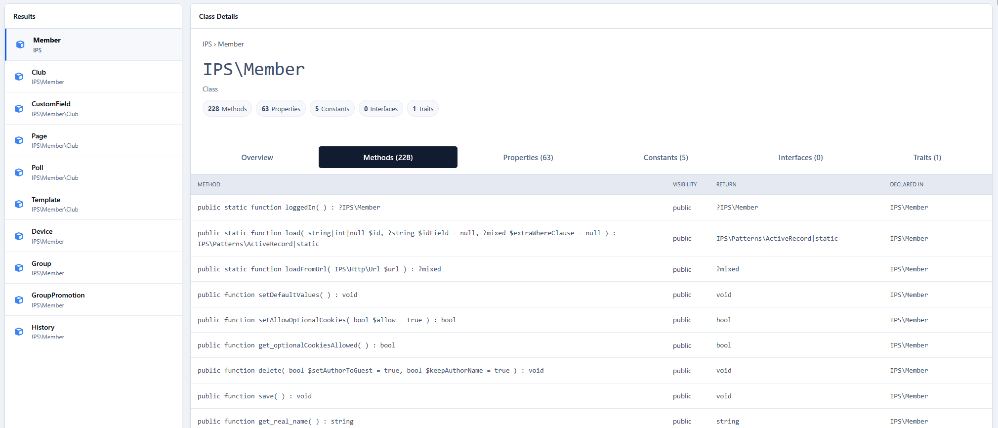
Task: Click the VISIBILITY column header
Action: pyautogui.click(x=685, y=184)
